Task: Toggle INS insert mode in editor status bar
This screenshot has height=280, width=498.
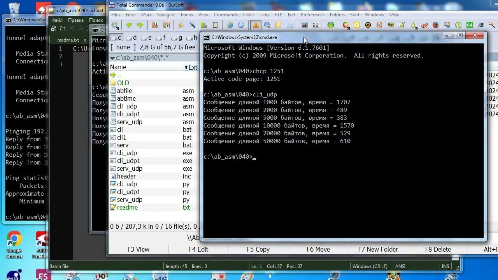Action: 445,266
